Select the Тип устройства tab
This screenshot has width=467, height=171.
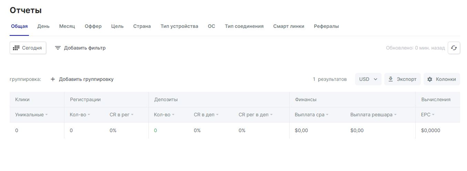tap(179, 26)
